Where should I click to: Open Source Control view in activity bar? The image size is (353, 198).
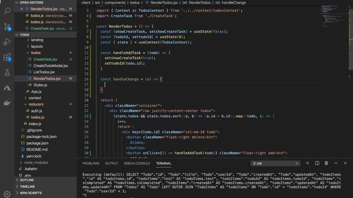7,27
